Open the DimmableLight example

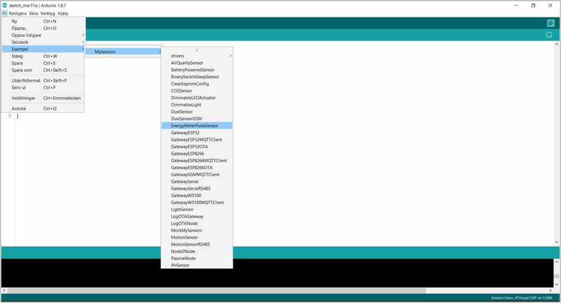[x=197, y=105]
